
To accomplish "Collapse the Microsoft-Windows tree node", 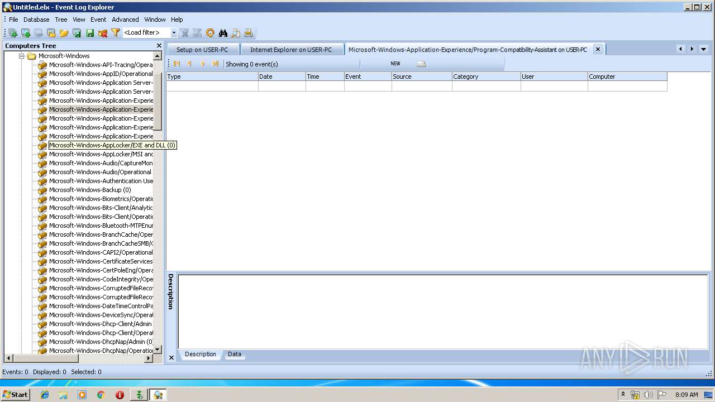I will click(21, 56).
